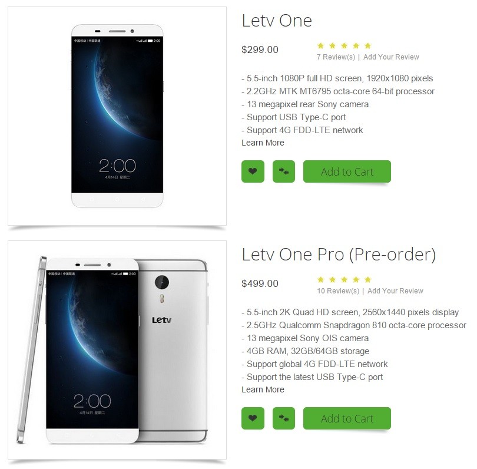
Task: Click the $499.00 price
Action: 260,283
